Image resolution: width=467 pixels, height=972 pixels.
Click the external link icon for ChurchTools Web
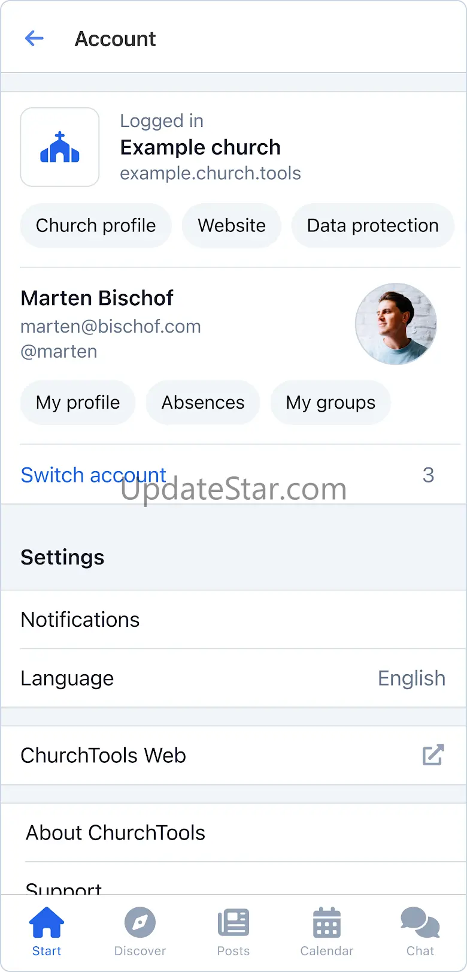point(433,755)
